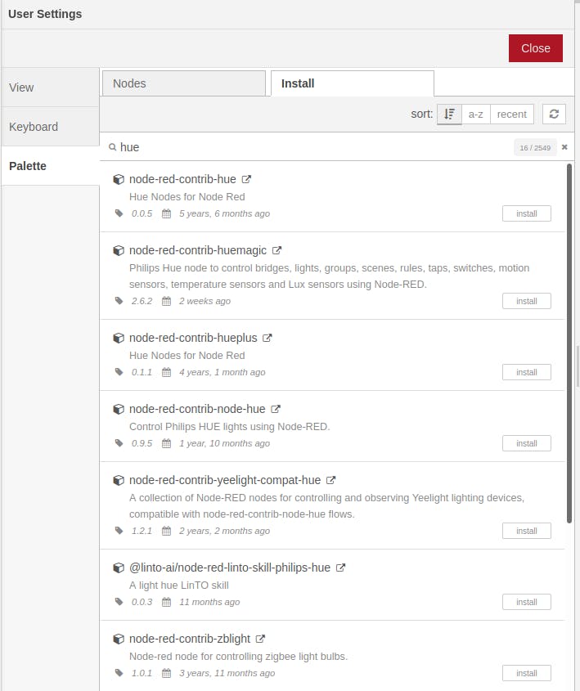Install node-red-contrib-hueplus
The width and height of the screenshot is (580, 691).
click(527, 372)
